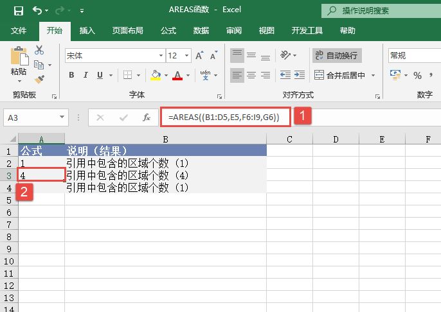Click the percent style button
This screenshot has height=312, width=441.
pyautogui.click(x=417, y=75)
